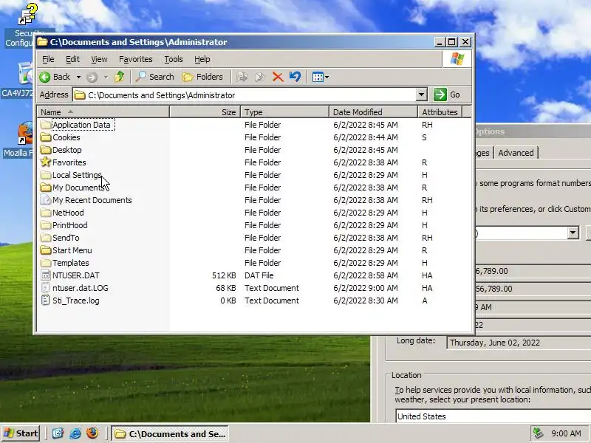The height and width of the screenshot is (443, 591).
Task: Click the Windows Start button
Action: 21,433
